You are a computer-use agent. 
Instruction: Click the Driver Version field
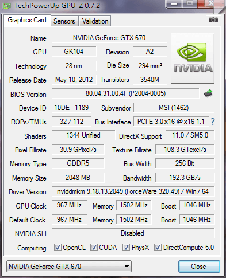tap(133, 191)
